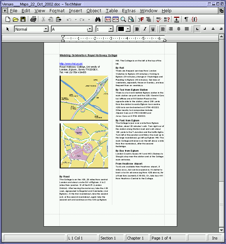Image resolution: width=226 pixels, height=244 pixels.
Task: Toggle italic formatting
Action: click(144, 29)
